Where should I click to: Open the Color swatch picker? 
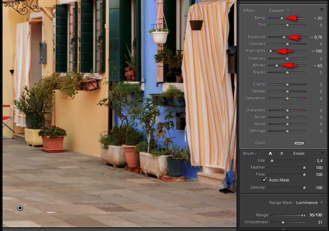click(x=299, y=143)
